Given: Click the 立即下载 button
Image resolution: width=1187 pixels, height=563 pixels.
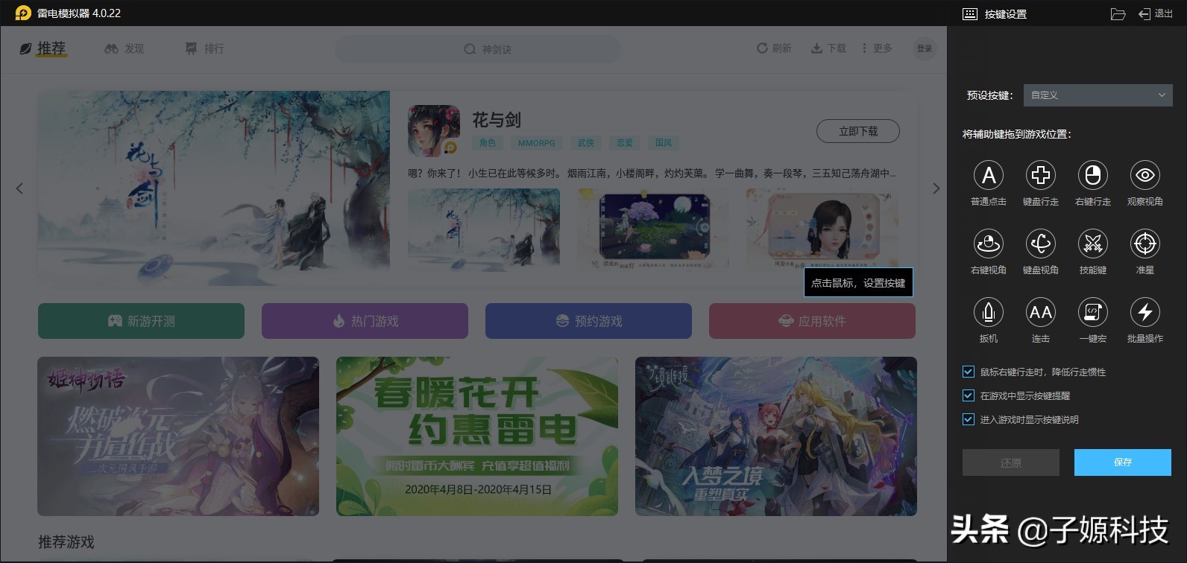Looking at the screenshot, I should coord(858,131).
